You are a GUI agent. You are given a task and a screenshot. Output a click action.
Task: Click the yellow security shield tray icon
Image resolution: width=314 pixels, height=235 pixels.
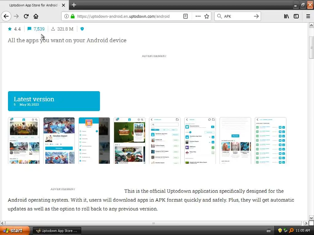pos(280,230)
